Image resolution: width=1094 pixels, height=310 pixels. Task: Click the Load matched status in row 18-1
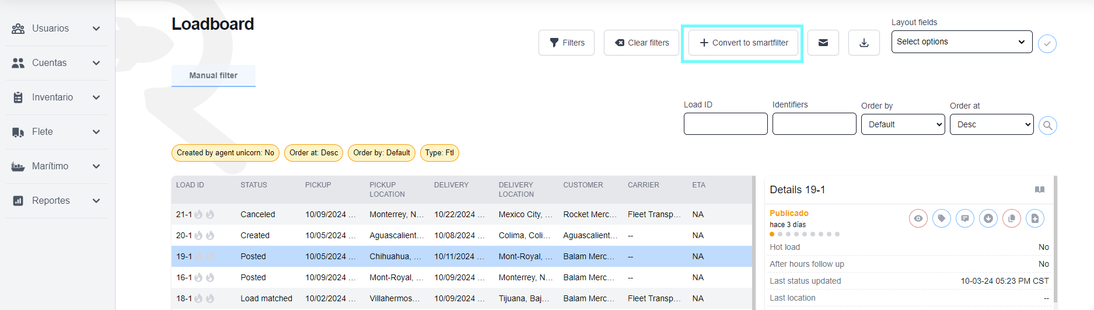tap(267, 298)
